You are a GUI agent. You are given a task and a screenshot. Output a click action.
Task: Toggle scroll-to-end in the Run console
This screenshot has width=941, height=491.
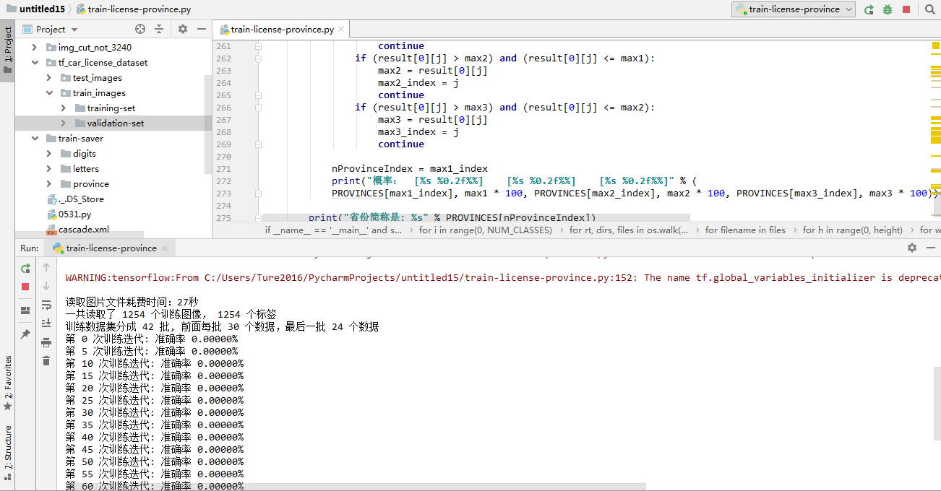pyautogui.click(x=46, y=323)
